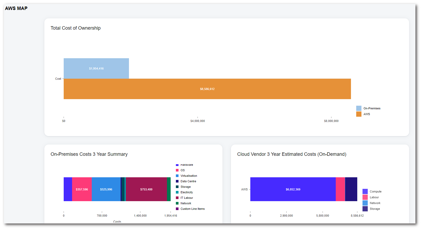422x230 pixels.
Task: Select the $1,954,416 On-Premises cost bar
Action: coord(96,68)
